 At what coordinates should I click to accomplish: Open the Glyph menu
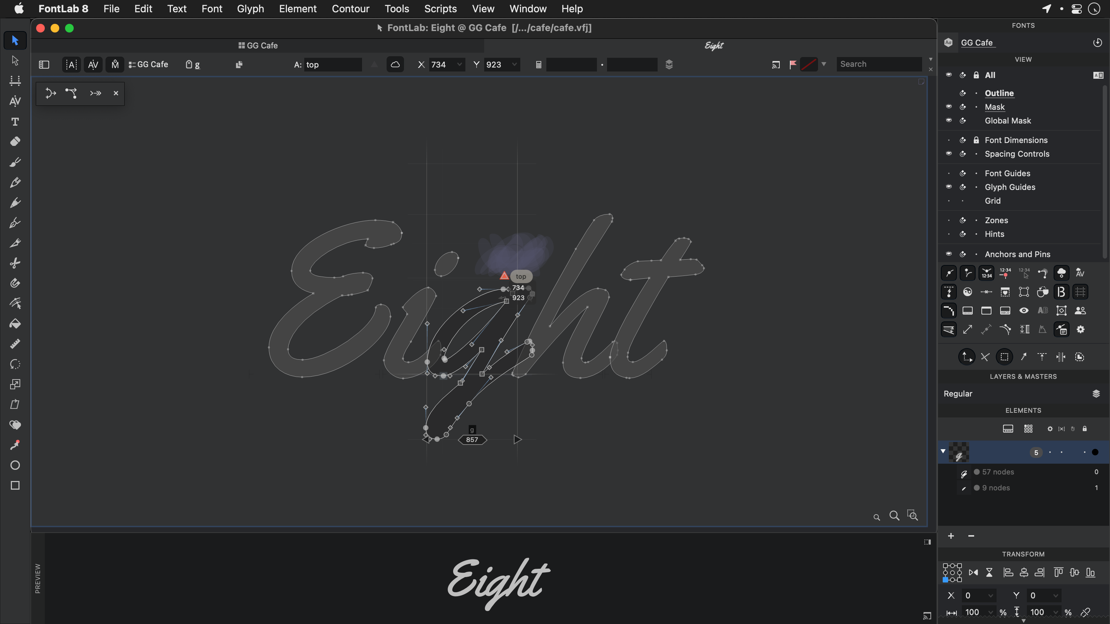250,8
